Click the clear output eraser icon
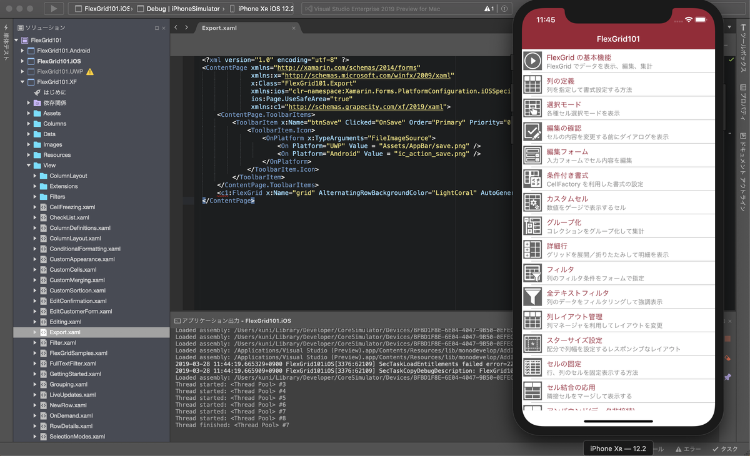 [727, 359]
